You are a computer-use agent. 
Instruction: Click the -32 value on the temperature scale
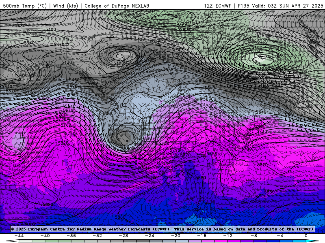97,236
